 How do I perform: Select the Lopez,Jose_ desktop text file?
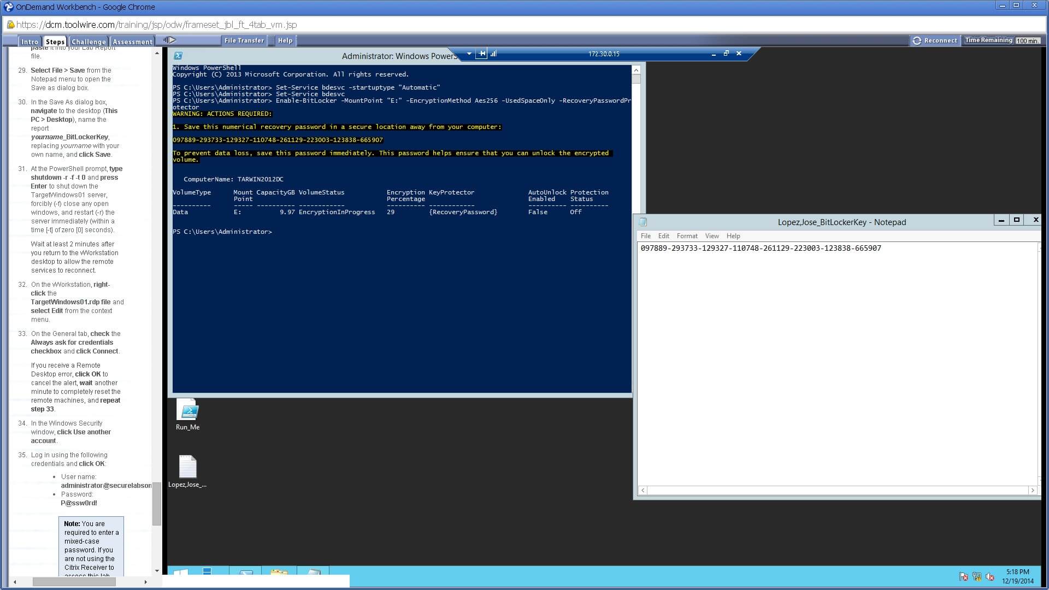[187, 471]
